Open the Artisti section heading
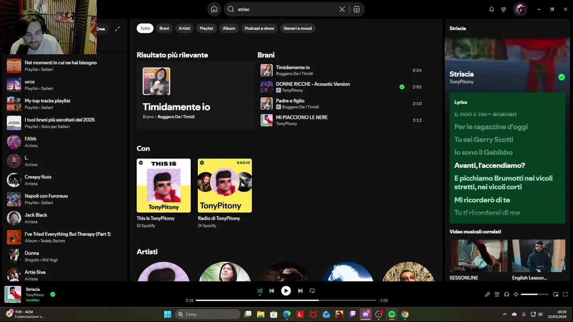 point(147,252)
